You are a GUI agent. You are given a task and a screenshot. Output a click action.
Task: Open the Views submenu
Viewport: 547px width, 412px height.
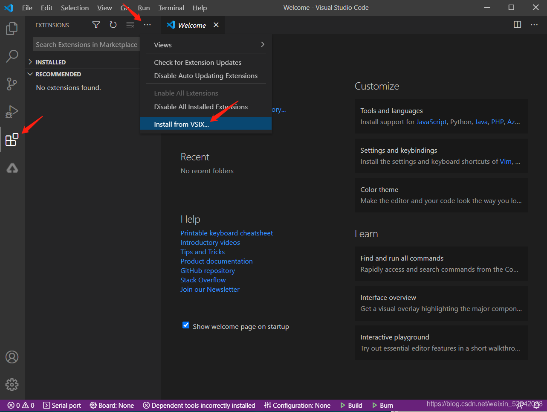point(206,45)
